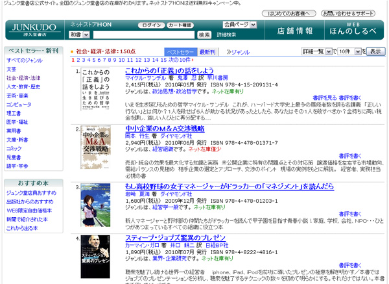Open the 店舗情報 section

tap(295, 31)
